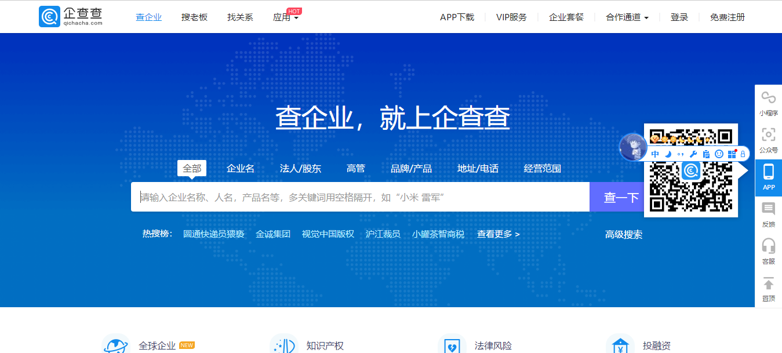
Task: Click hot search 视觉中国版权
Action: [328, 234]
